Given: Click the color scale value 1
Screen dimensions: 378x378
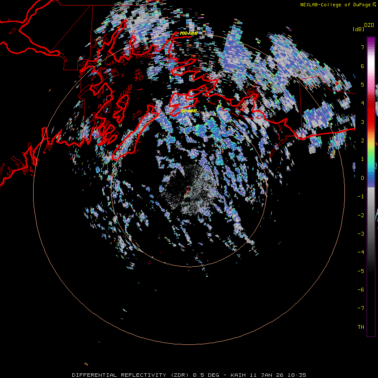Looking at the screenshot, I should click(362, 159).
